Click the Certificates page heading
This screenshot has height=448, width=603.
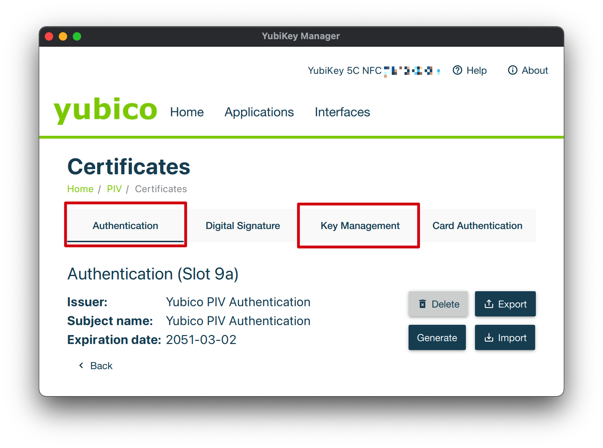[x=129, y=167]
